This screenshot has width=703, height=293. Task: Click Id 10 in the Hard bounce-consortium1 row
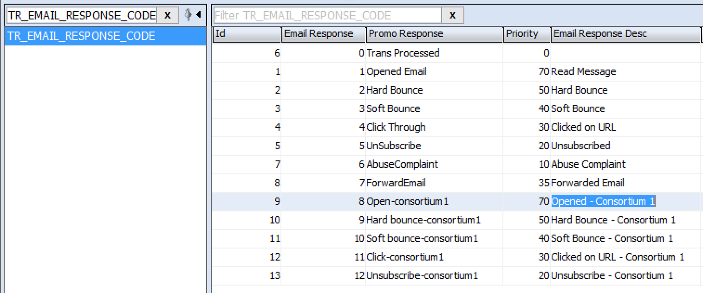[x=247, y=220]
